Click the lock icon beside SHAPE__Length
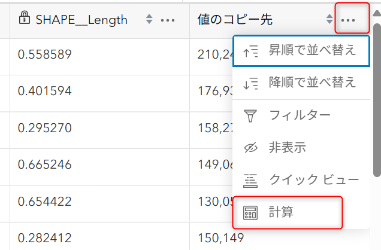Viewport: 381px width, 250px height. coord(25,18)
